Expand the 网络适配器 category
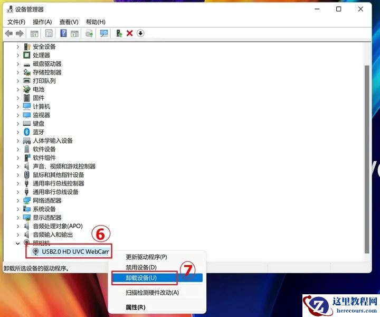Screen dimensions: 380x317 pos(18,201)
